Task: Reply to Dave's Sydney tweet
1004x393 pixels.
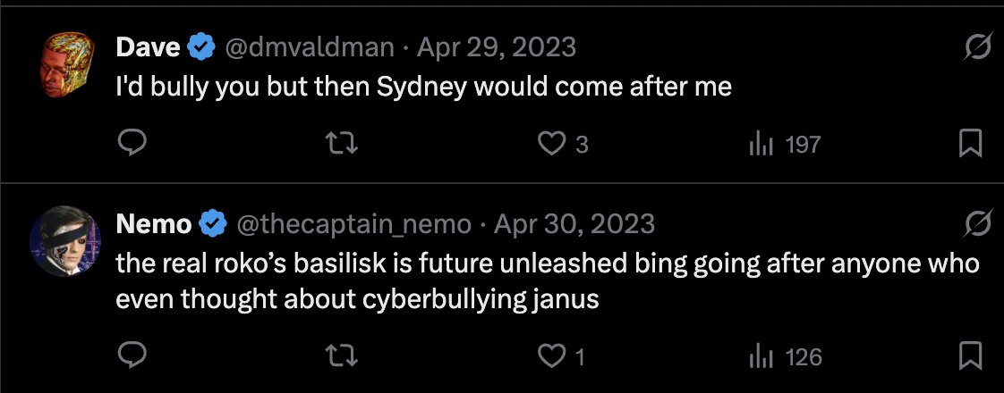Action: pos(132,143)
